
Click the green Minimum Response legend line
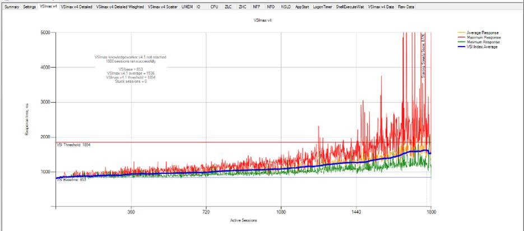click(x=461, y=42)
